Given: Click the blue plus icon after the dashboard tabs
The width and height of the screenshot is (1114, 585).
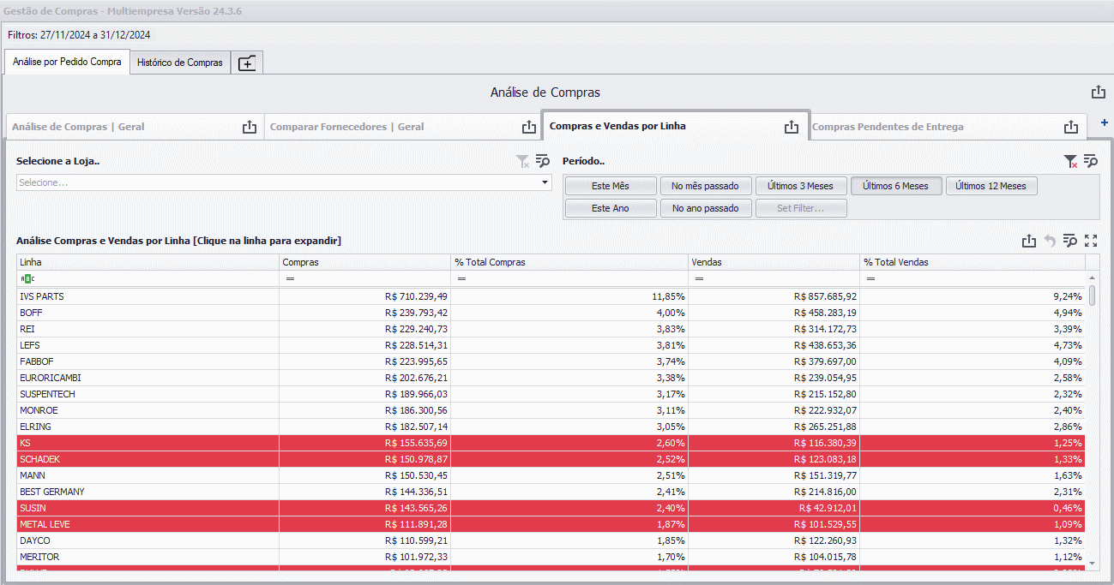Looking at the screenshot, I should [1104, 123].
